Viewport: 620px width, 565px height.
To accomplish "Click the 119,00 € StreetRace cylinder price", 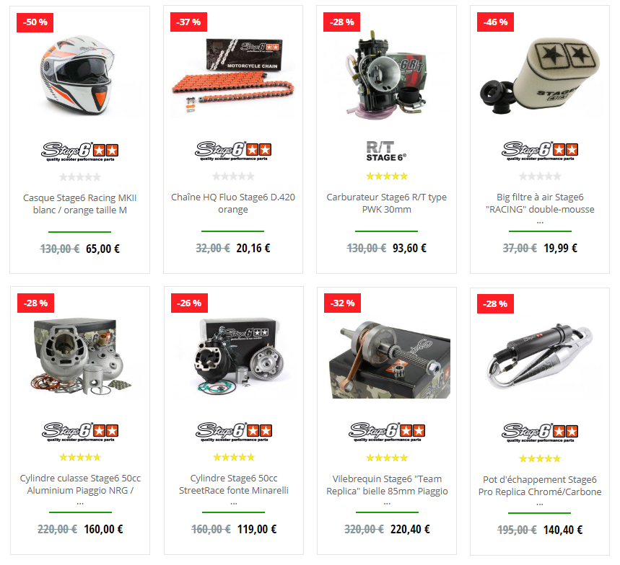I will 257,529.
